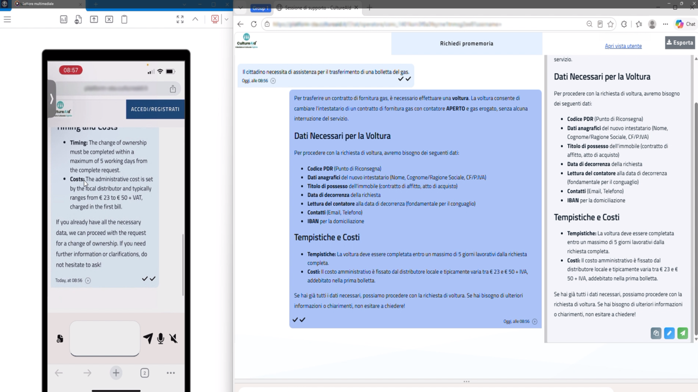Send message with paper plane icon on phone
This screenshot has height=392, width=698.
pos(148,339)
